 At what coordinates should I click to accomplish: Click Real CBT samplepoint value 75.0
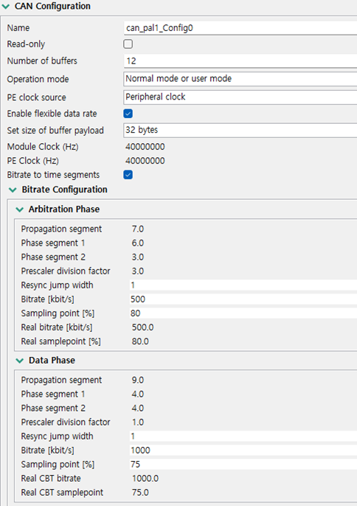point(140,493)
